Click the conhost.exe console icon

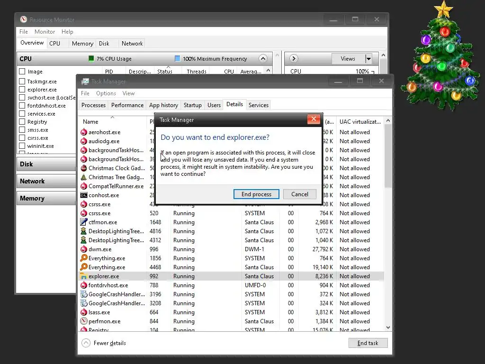click(83, 195)
